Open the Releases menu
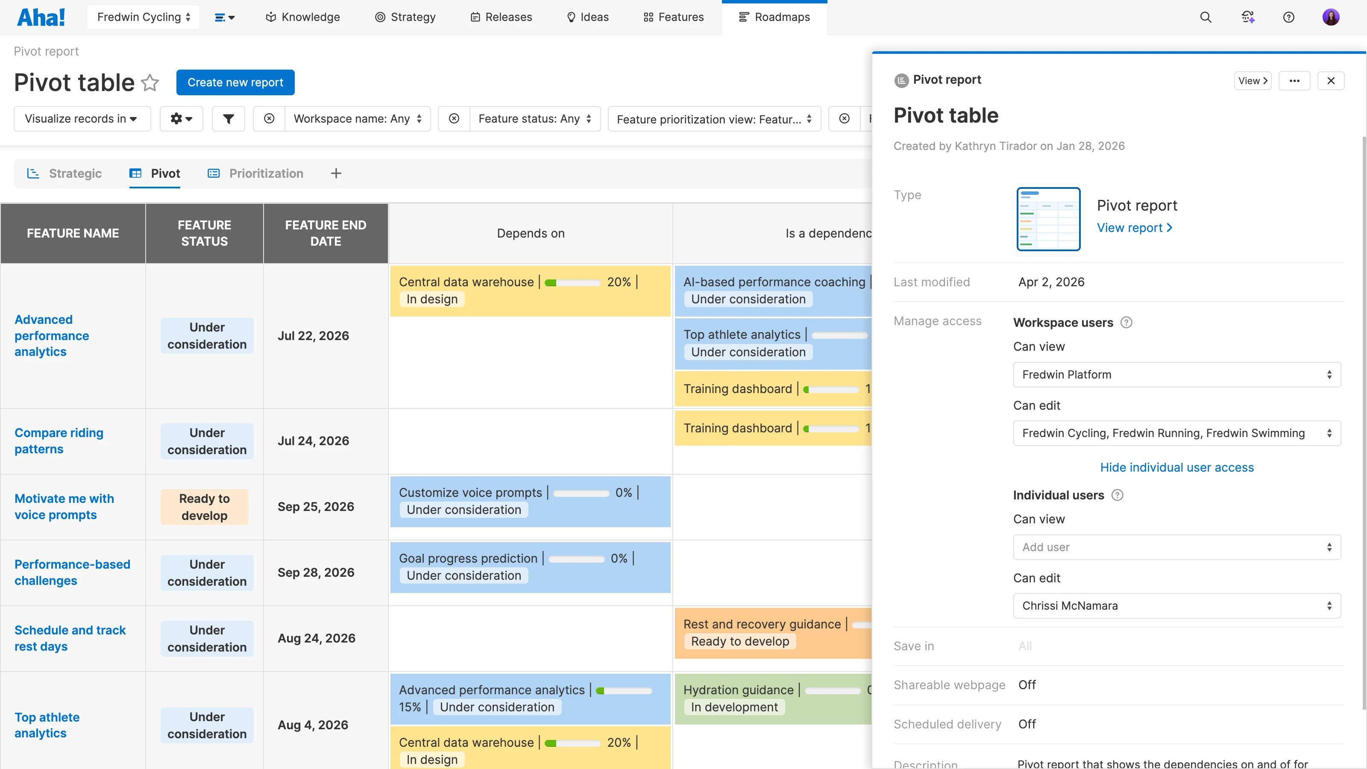The height and width of the screenshot is (769, 1367). 501,17
